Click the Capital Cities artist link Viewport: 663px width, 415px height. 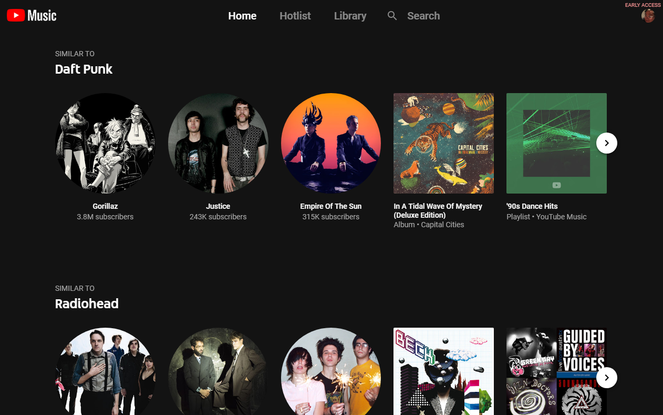442,225
